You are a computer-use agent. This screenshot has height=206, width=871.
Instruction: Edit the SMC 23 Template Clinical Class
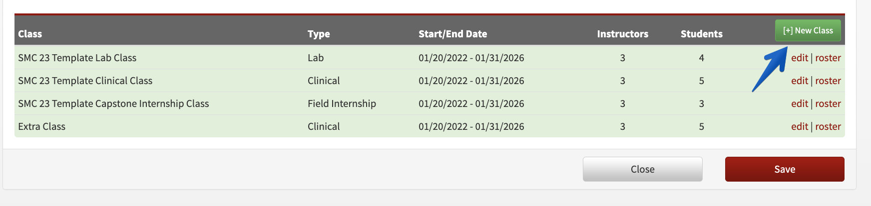(799, 81)
